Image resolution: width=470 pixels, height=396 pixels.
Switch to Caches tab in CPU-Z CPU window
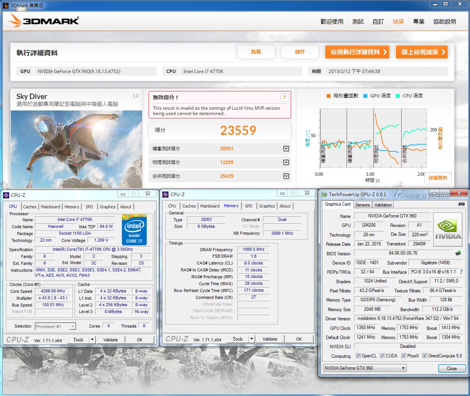[x=30, y=207]
